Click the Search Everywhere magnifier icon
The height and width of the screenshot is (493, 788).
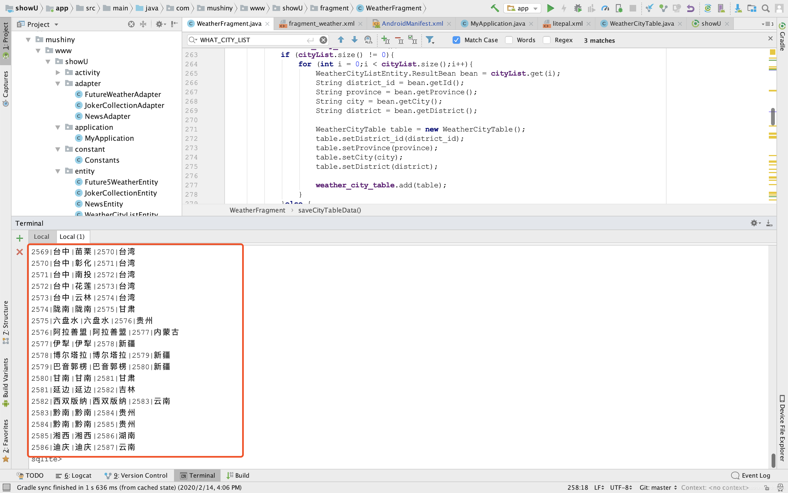tap(766, 8)
